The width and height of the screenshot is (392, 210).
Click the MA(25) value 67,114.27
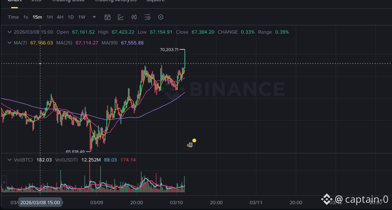[x=87, y=43]
